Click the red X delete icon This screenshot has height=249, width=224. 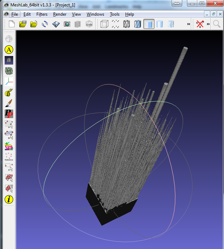(x=200, y=24)
